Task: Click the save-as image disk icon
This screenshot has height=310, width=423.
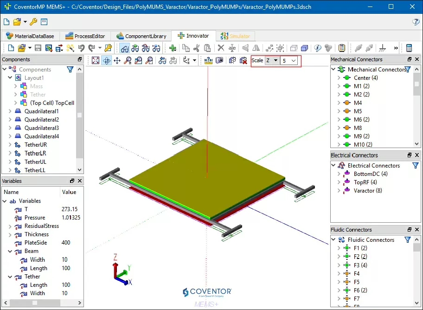Action: (49, 48)
